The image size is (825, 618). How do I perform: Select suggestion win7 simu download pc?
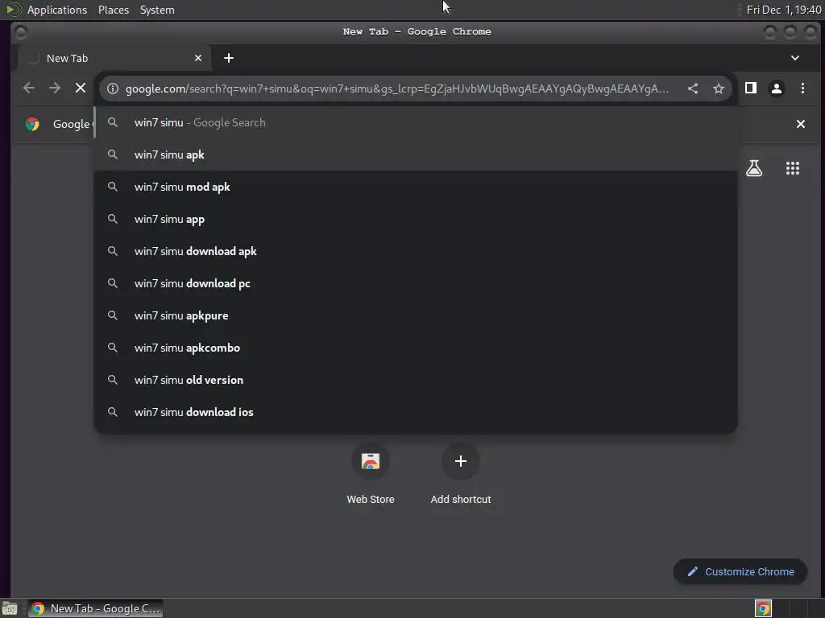[416, 283]
